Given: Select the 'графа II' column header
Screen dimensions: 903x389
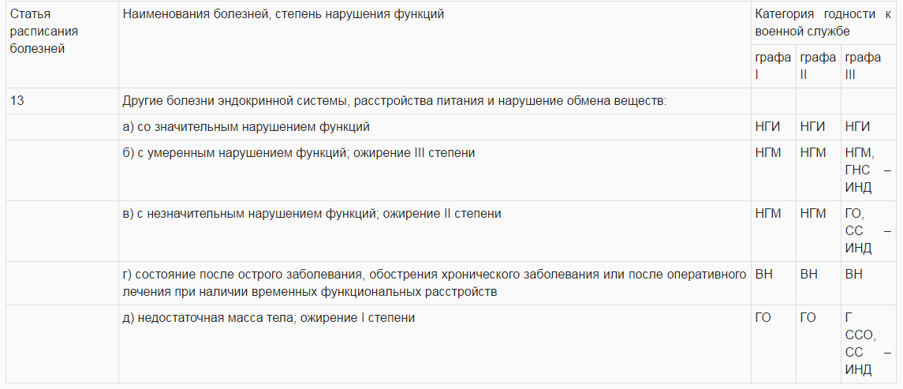Looking at the screenshot, I should (x=819, y=65).
